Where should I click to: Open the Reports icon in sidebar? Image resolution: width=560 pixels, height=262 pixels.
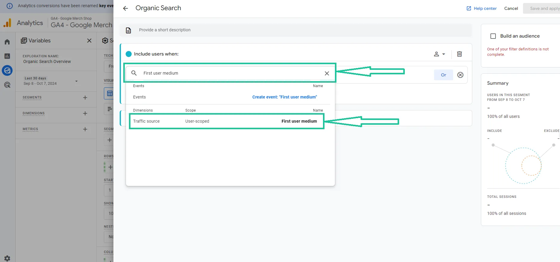pos(7,56)
